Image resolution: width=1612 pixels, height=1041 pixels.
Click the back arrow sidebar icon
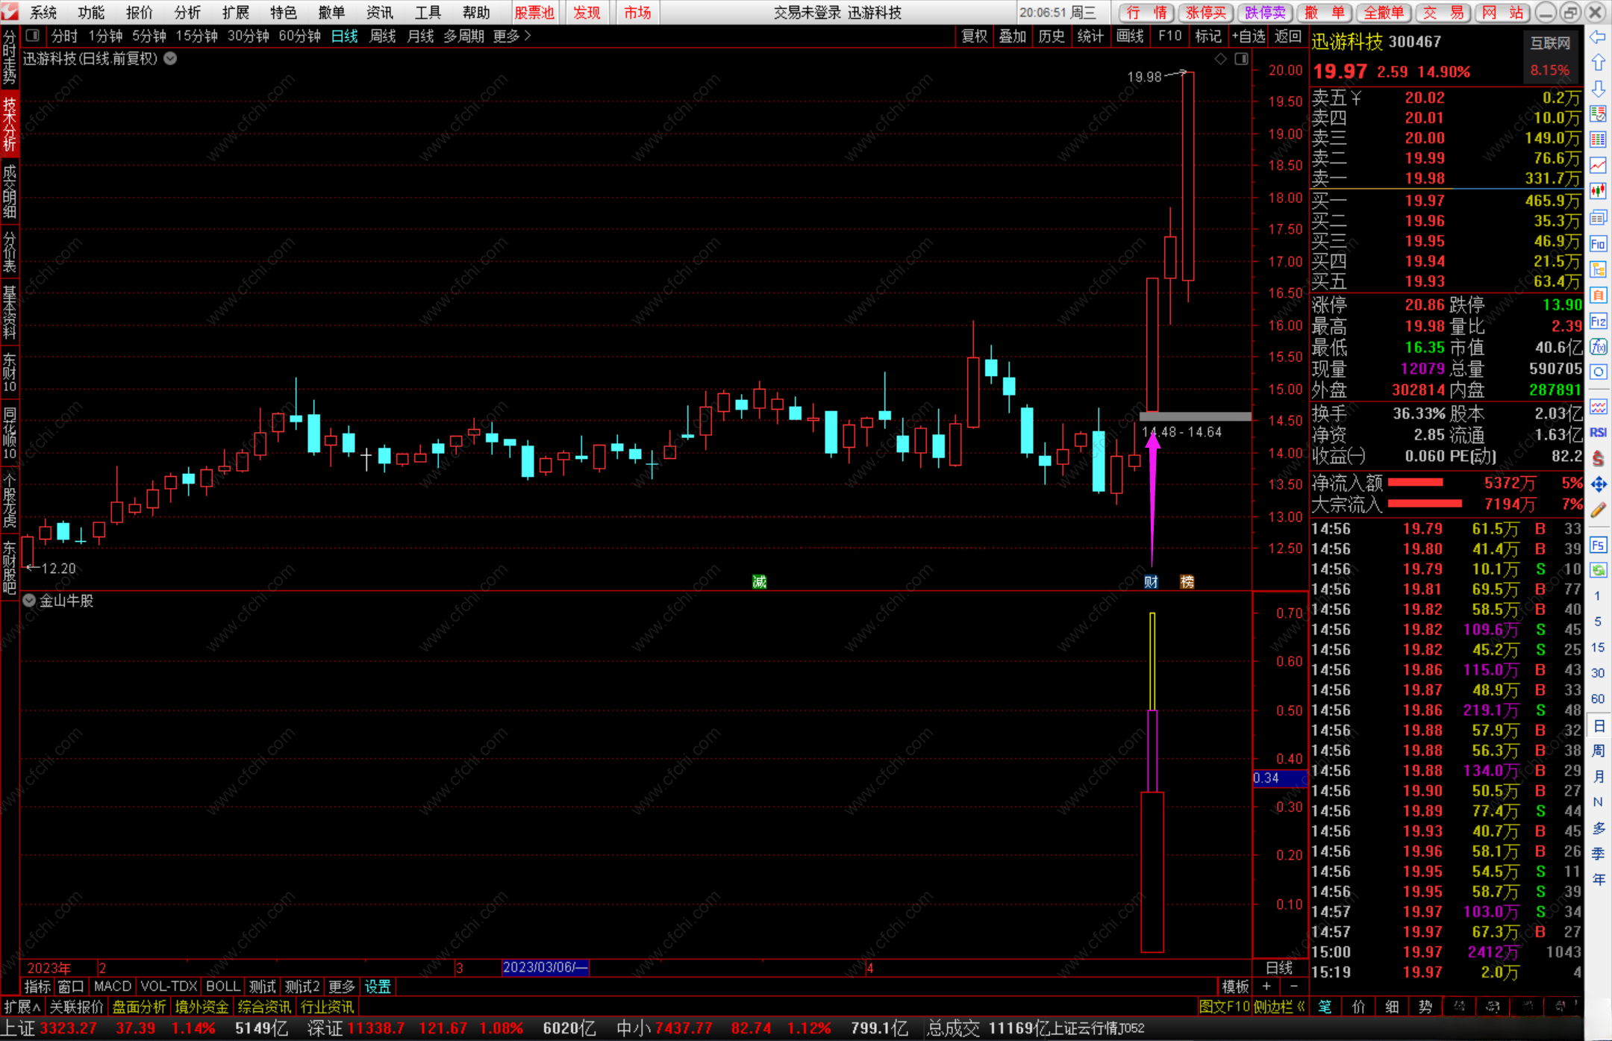[x=1598, y=37]
